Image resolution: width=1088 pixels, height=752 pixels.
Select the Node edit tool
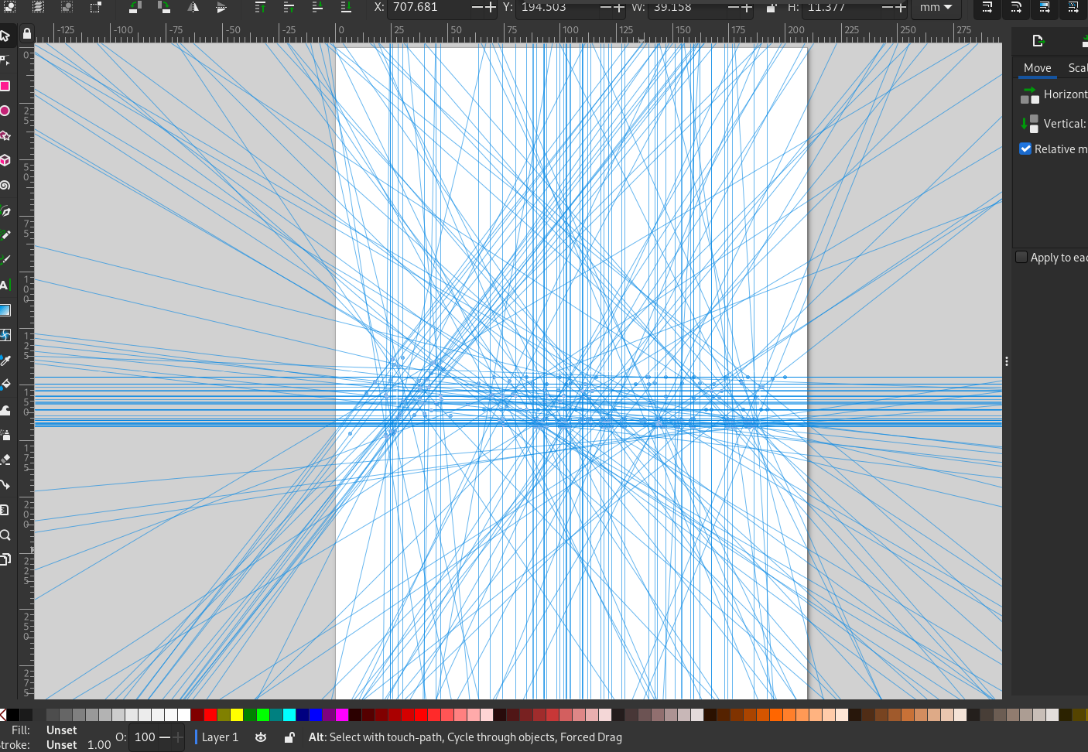[5, 60]
